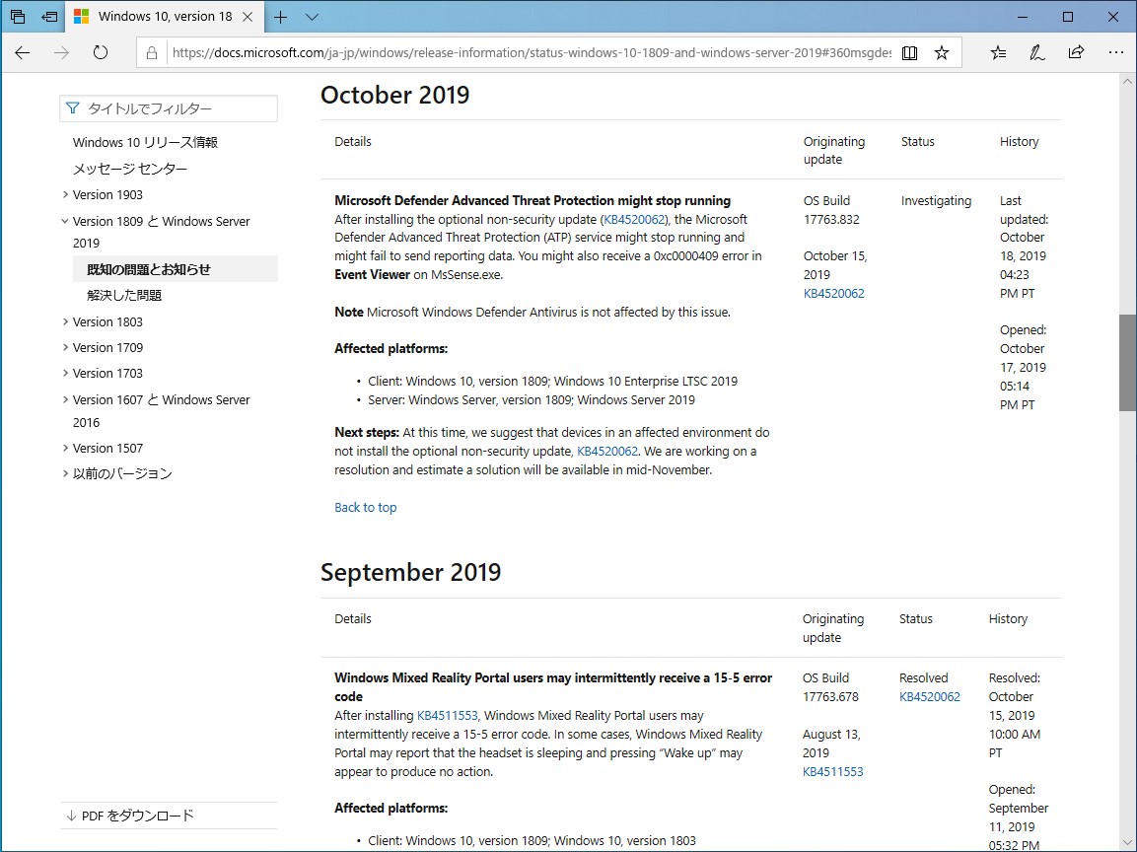Open the Favorites hub panel
1137x852 pixels.
[x=998, y=53]
